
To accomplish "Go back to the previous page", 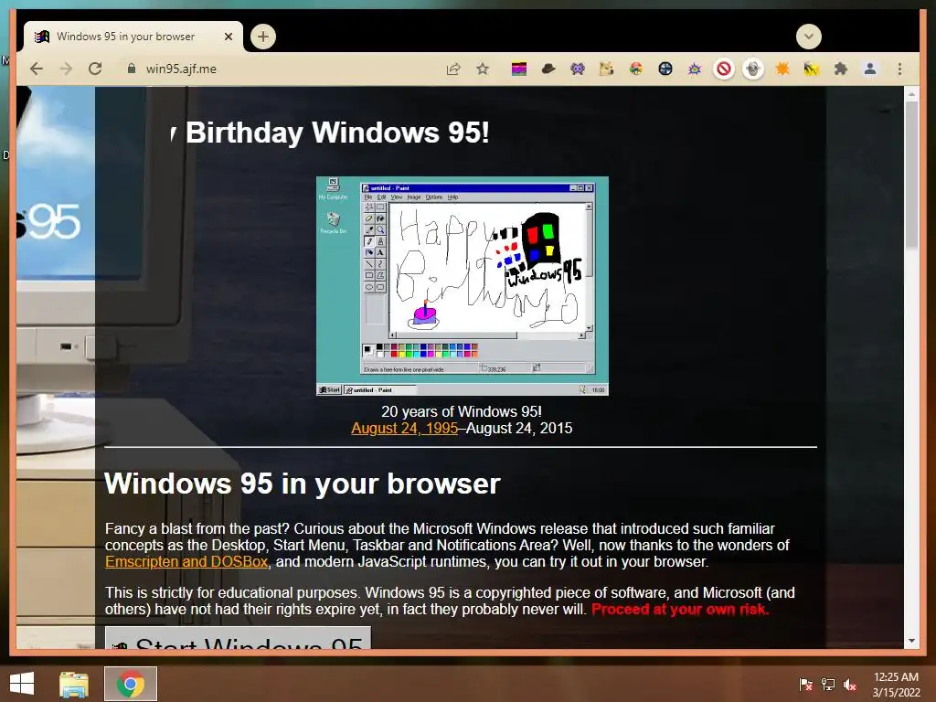I will pos(37,69).
